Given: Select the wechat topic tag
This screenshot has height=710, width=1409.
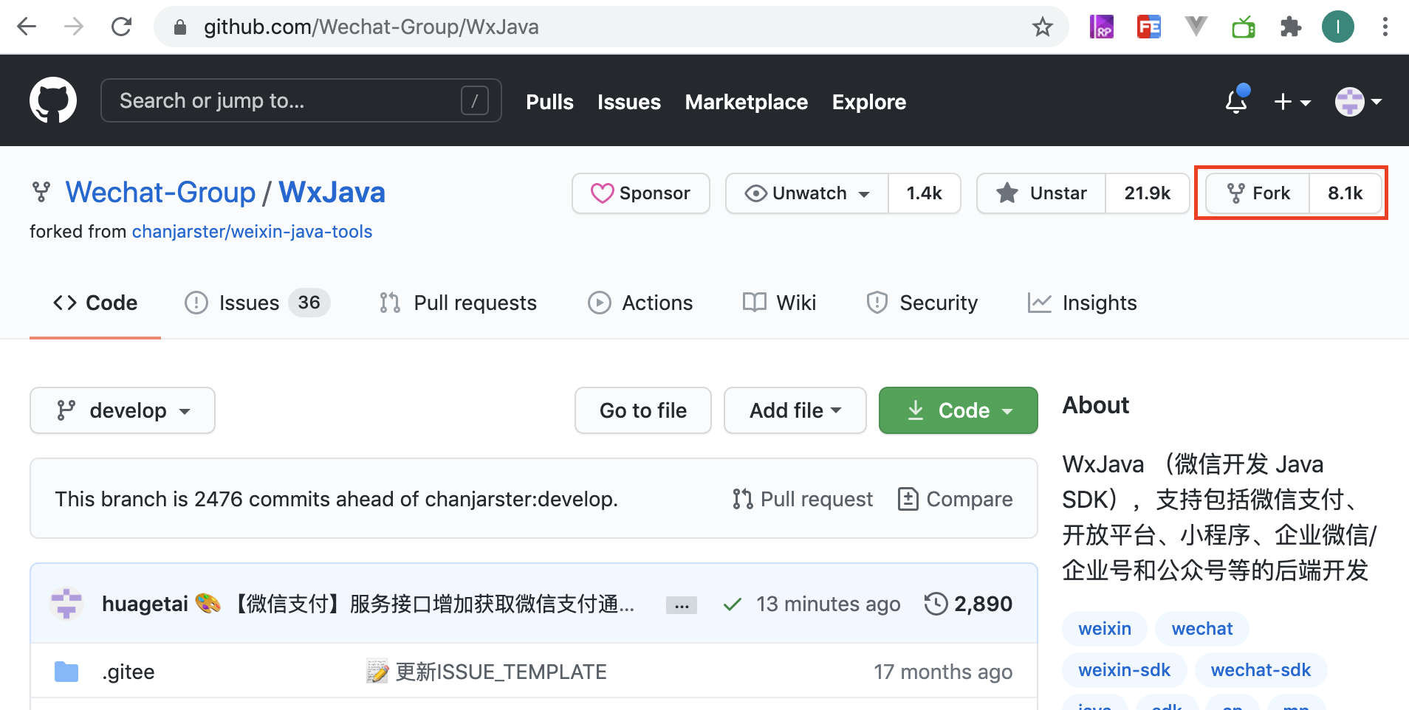Looking at the screenshot, I should pyautogui.click(x=1202, y=629).
